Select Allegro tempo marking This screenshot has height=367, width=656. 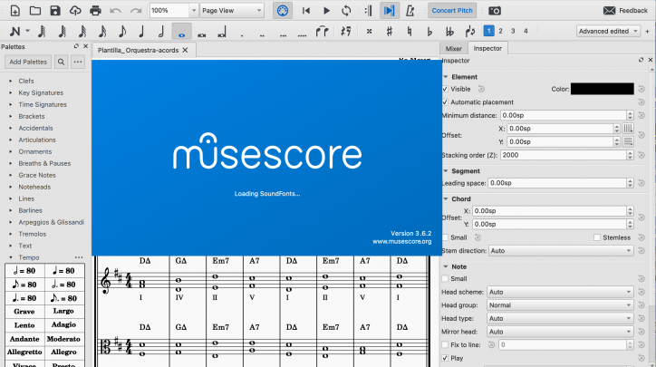click(x=63, y=353)
